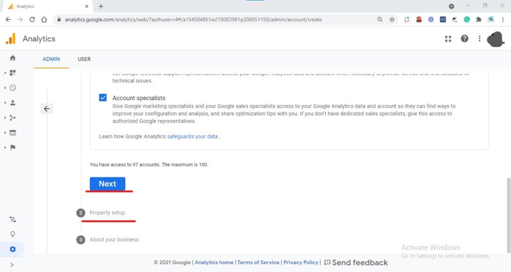Open Customization dashboards sidebar icon
This screenshot has height=272, width=511.
point(12,73)
